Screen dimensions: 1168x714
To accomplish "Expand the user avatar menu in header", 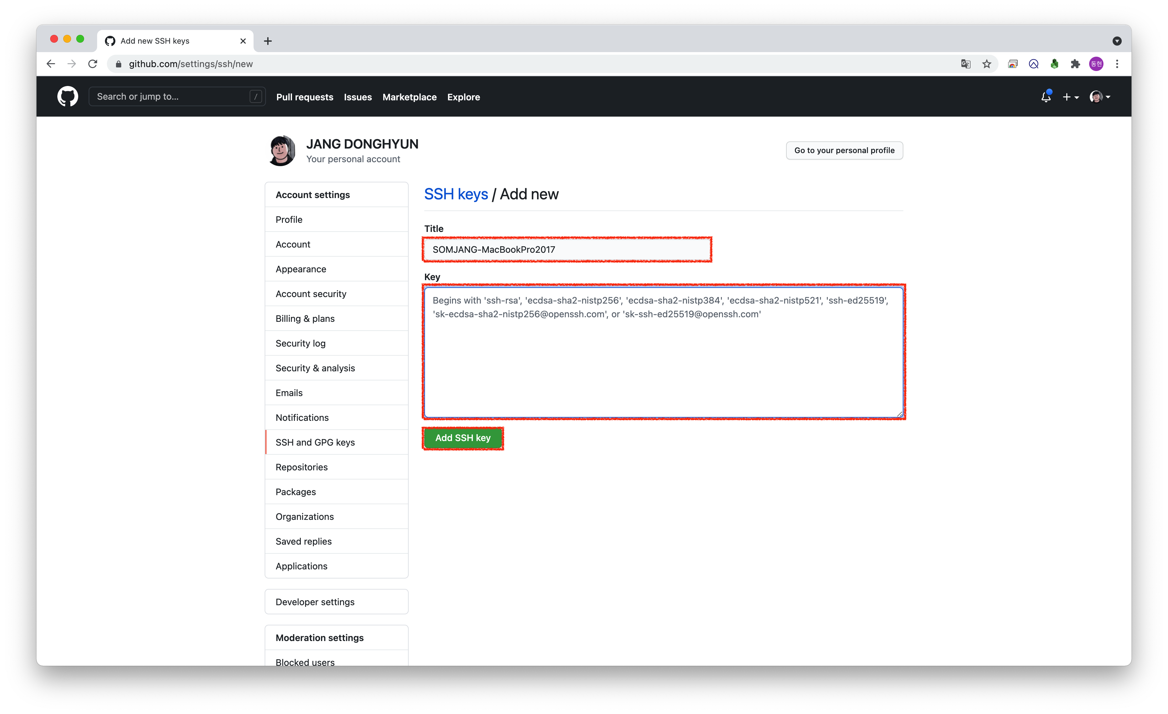I will point(1100,97).
